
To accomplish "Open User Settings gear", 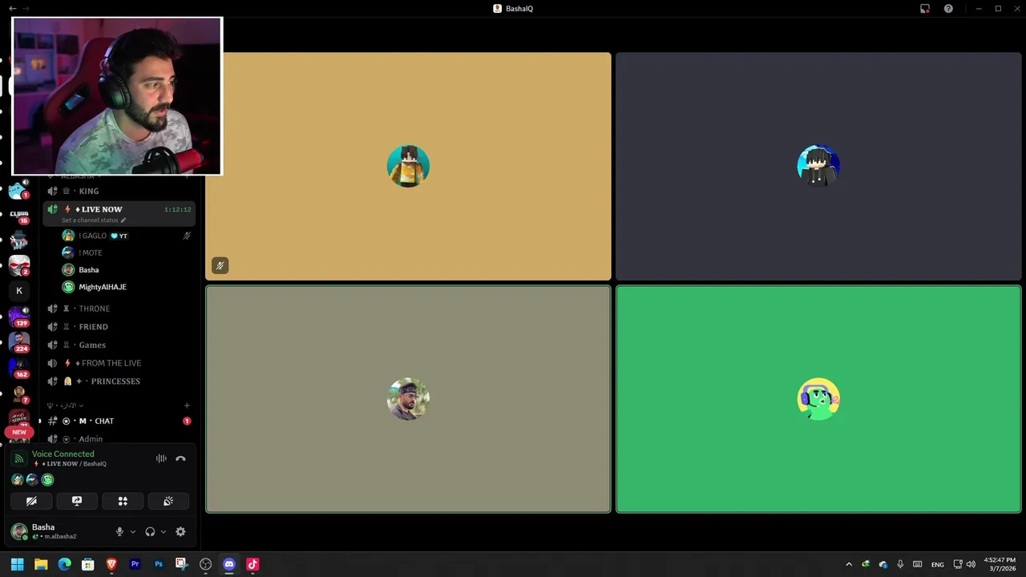I will (180, 531).
